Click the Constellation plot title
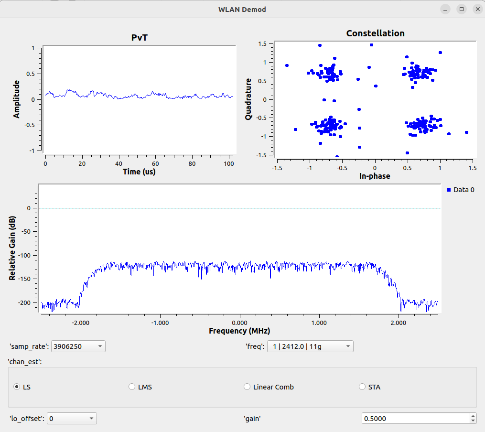This screenshot has height=432, width=485. click(375, 33)
